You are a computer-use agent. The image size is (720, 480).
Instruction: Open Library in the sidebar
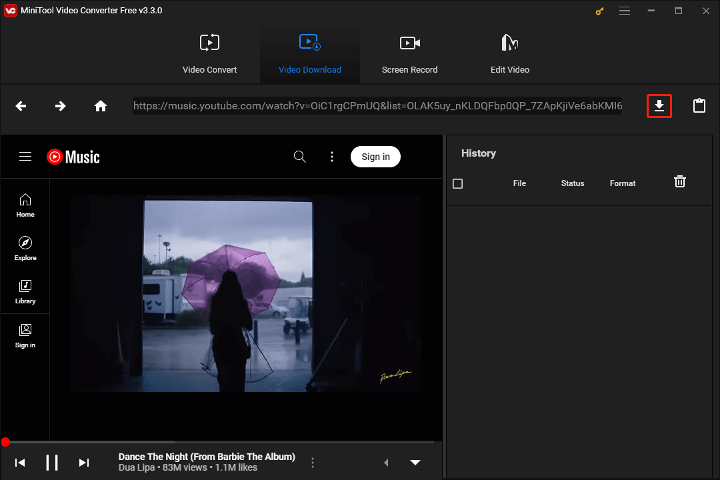[x=25, y=292]
